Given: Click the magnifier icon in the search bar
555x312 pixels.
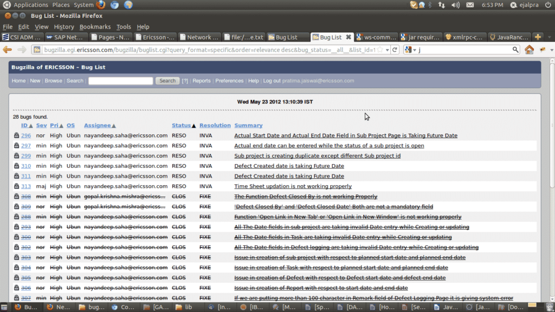Looking at the screenshot, I should click(515, 50).
